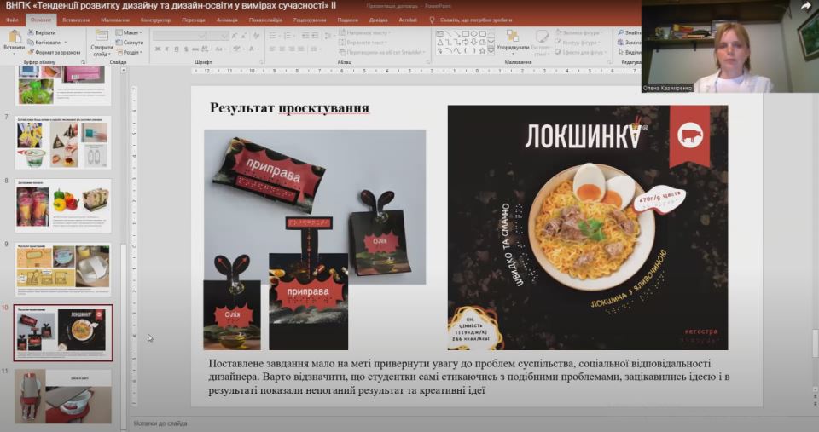819x432 pixels.
Task: Click the Вставити paste clipboard icon
Action: (15, 37)
